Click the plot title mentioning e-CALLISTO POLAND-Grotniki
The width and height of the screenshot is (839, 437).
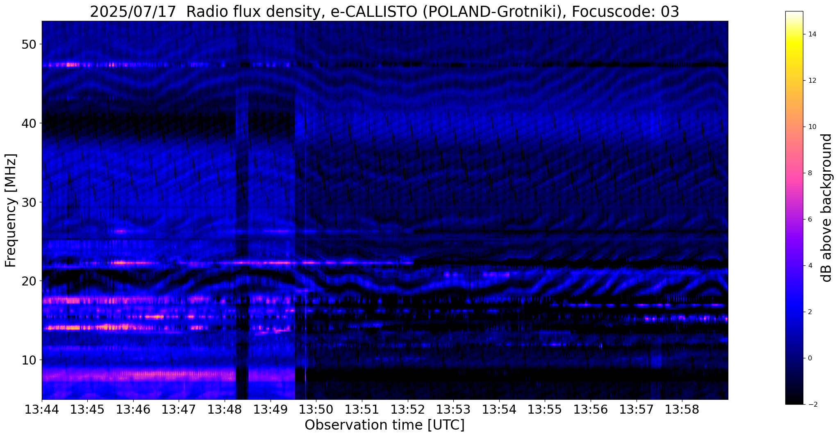384,11
